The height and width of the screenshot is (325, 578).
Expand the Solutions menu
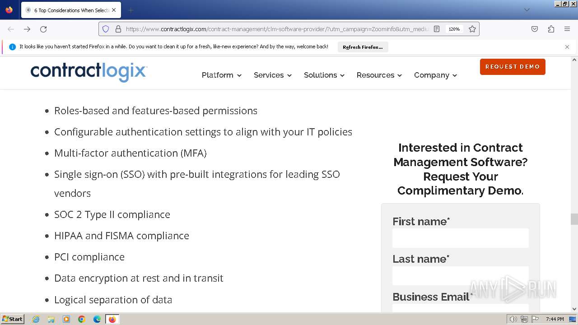point(324,75)
